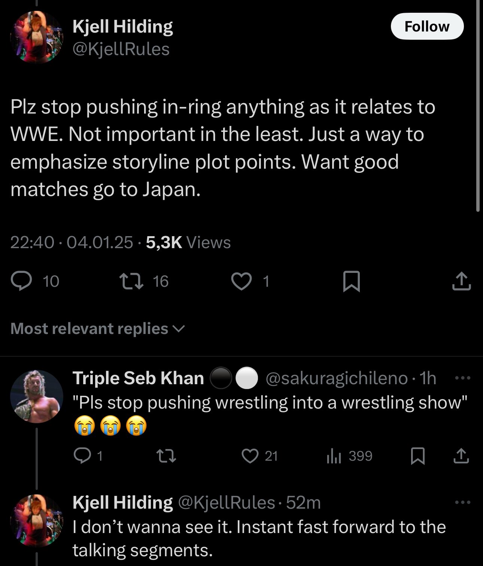Open the @KjellRules handle in header
The image size is (483, 566).
click(121, 49)
